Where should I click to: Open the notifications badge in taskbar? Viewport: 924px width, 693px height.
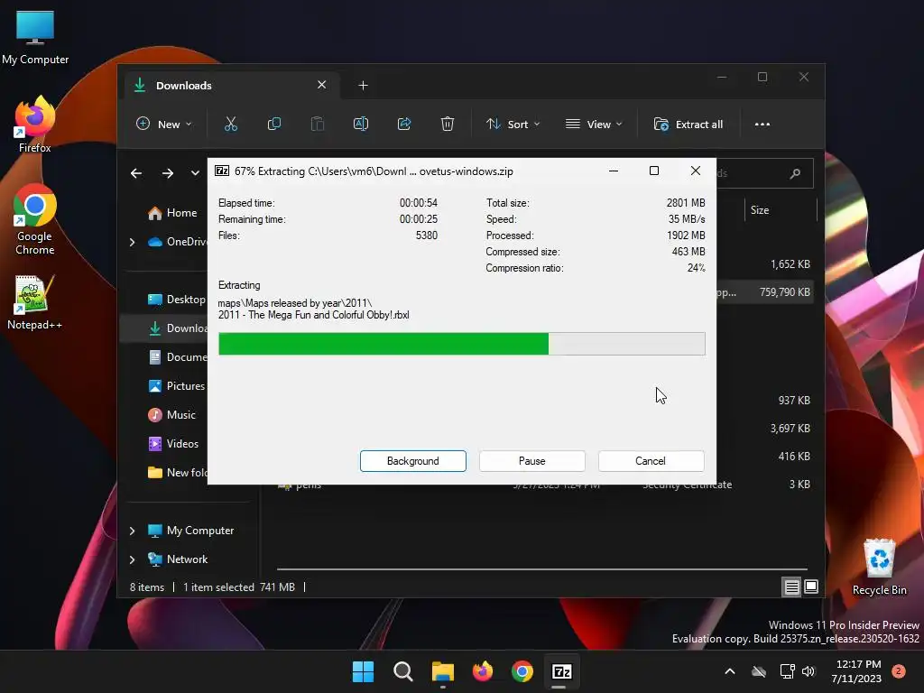click(899, 670)
